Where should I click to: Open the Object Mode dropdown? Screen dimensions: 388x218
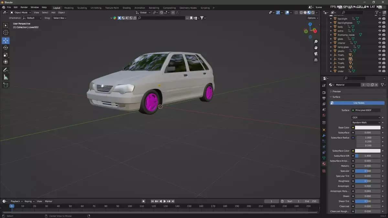pos(20,13)
